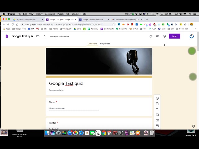The width and height of the screenshot is (199, 149).
Task: Open Safari from the Dock
Action: [x=81, y=133]
